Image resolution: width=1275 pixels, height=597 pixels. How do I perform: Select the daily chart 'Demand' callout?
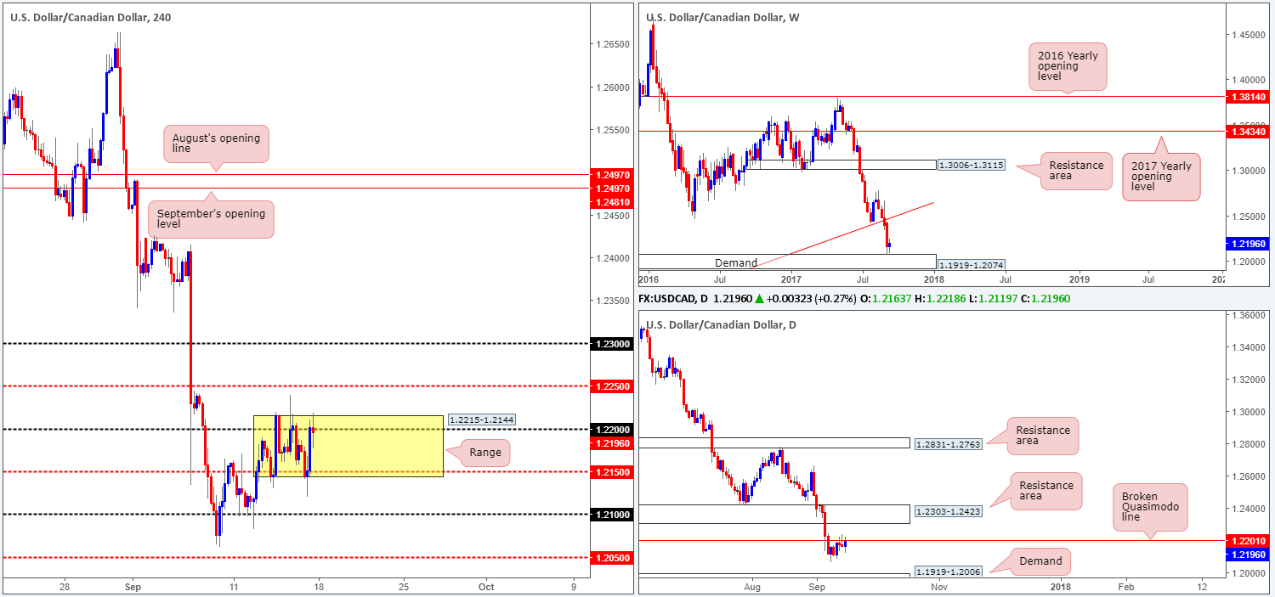click(x=1041, y=560)
